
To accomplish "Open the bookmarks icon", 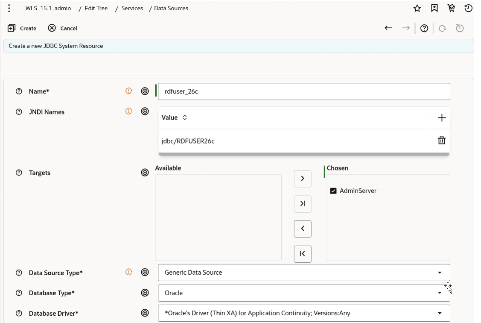I will pos(434,8).
